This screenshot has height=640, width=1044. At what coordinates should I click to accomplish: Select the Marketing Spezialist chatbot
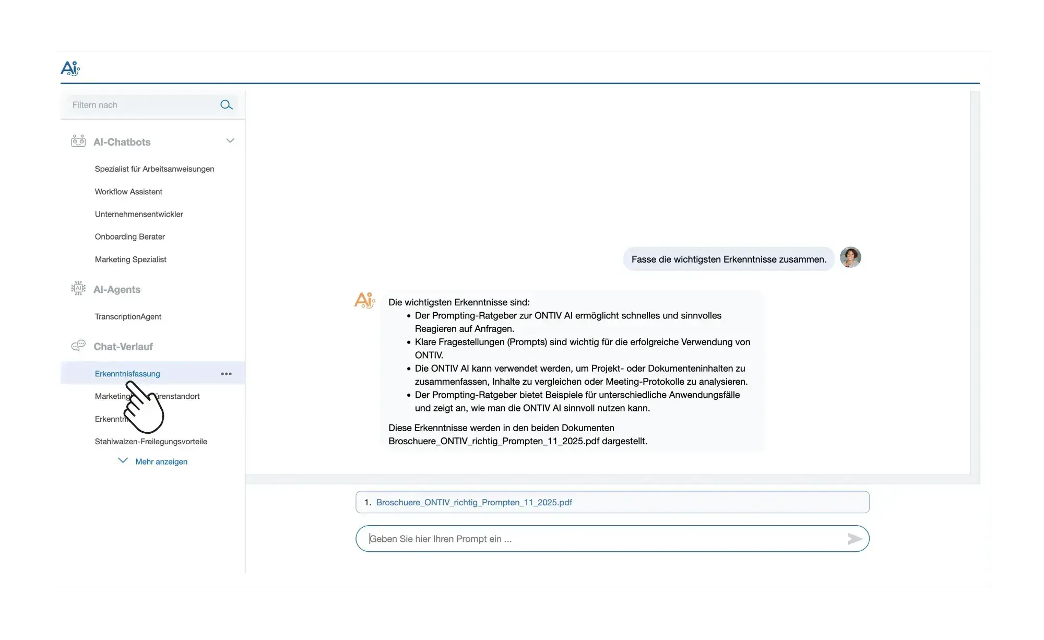(130, 259)
